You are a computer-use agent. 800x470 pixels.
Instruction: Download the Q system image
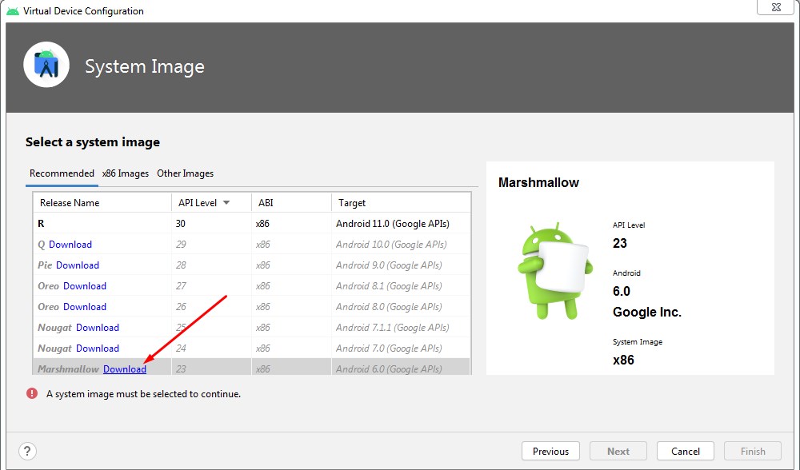click(x=70, y=244)
